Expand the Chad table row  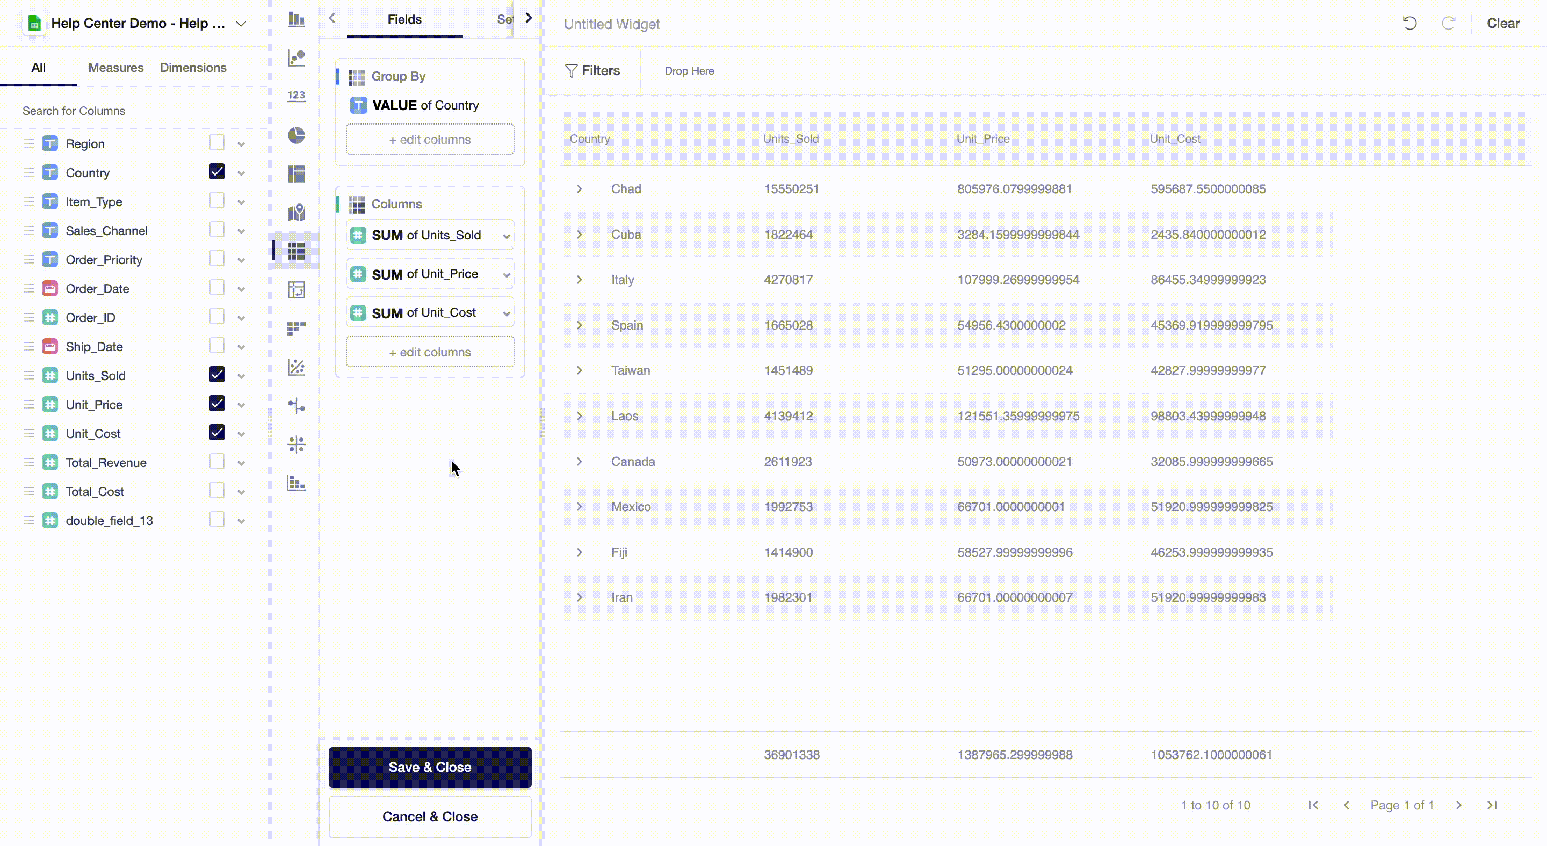579,189
